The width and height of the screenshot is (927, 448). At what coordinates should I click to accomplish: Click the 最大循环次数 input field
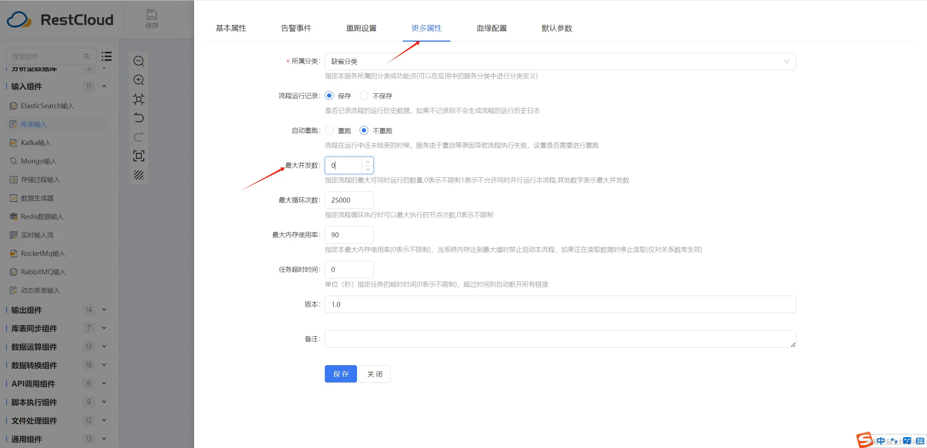coord(349,200)
